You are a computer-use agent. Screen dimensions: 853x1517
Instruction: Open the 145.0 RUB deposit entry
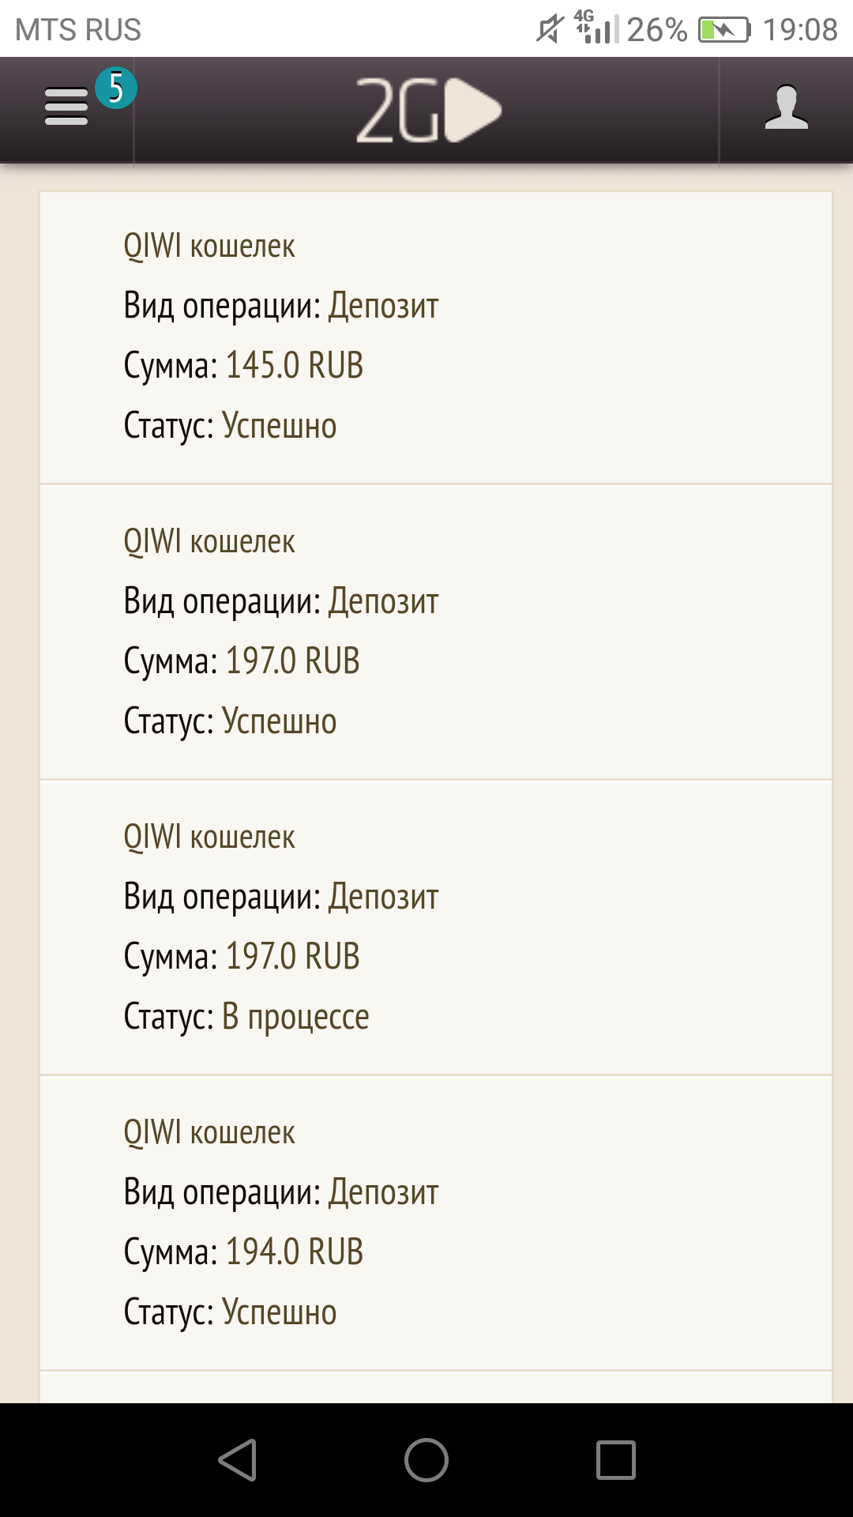pyautogui.click(x=436, y=337)
